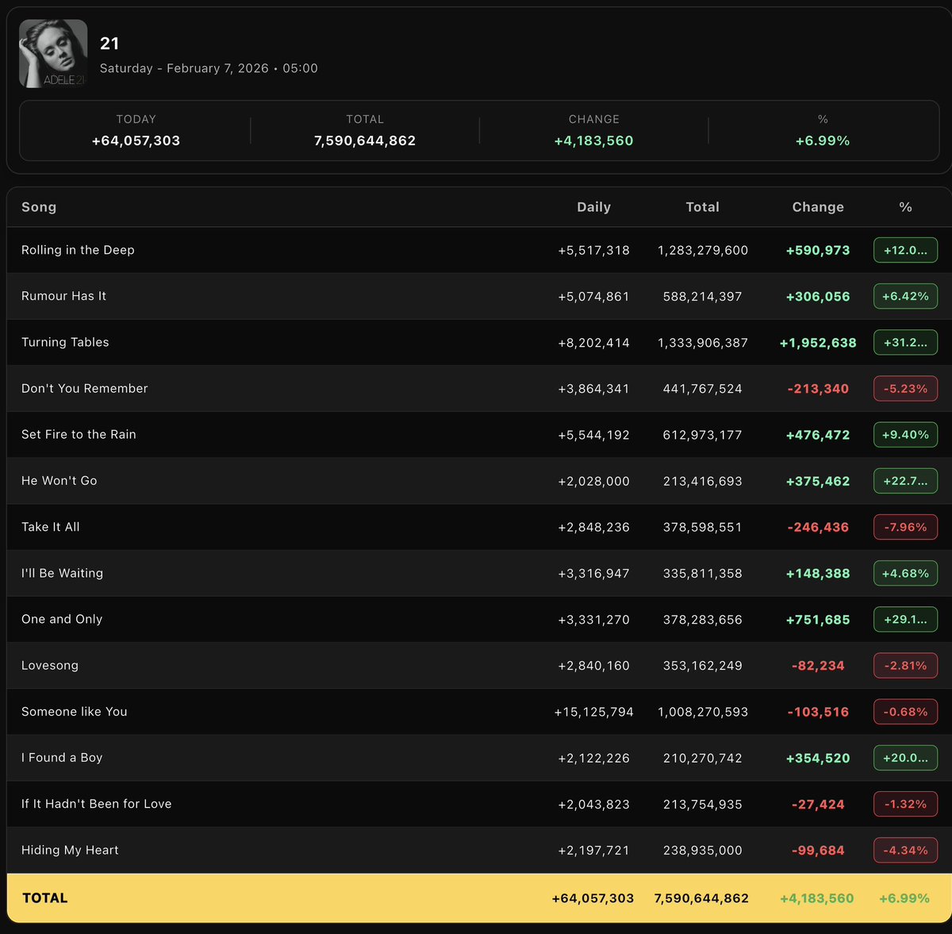The image size is (952, 934).
Task: Select the Rolling in the Deep song title
Action: [78, 250]
